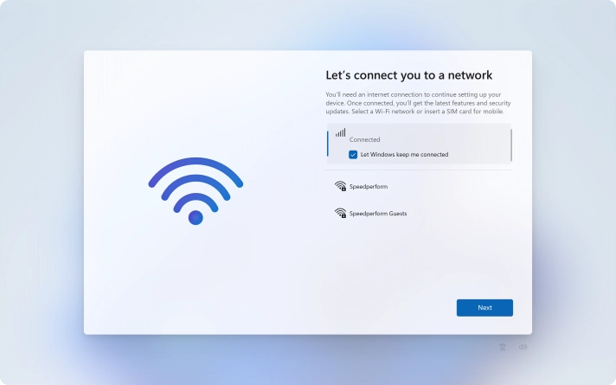Viewport: 616px width, 385px height.
Task: Click empty space to the right of Speedperform Guests
Action: click(459, 214)
